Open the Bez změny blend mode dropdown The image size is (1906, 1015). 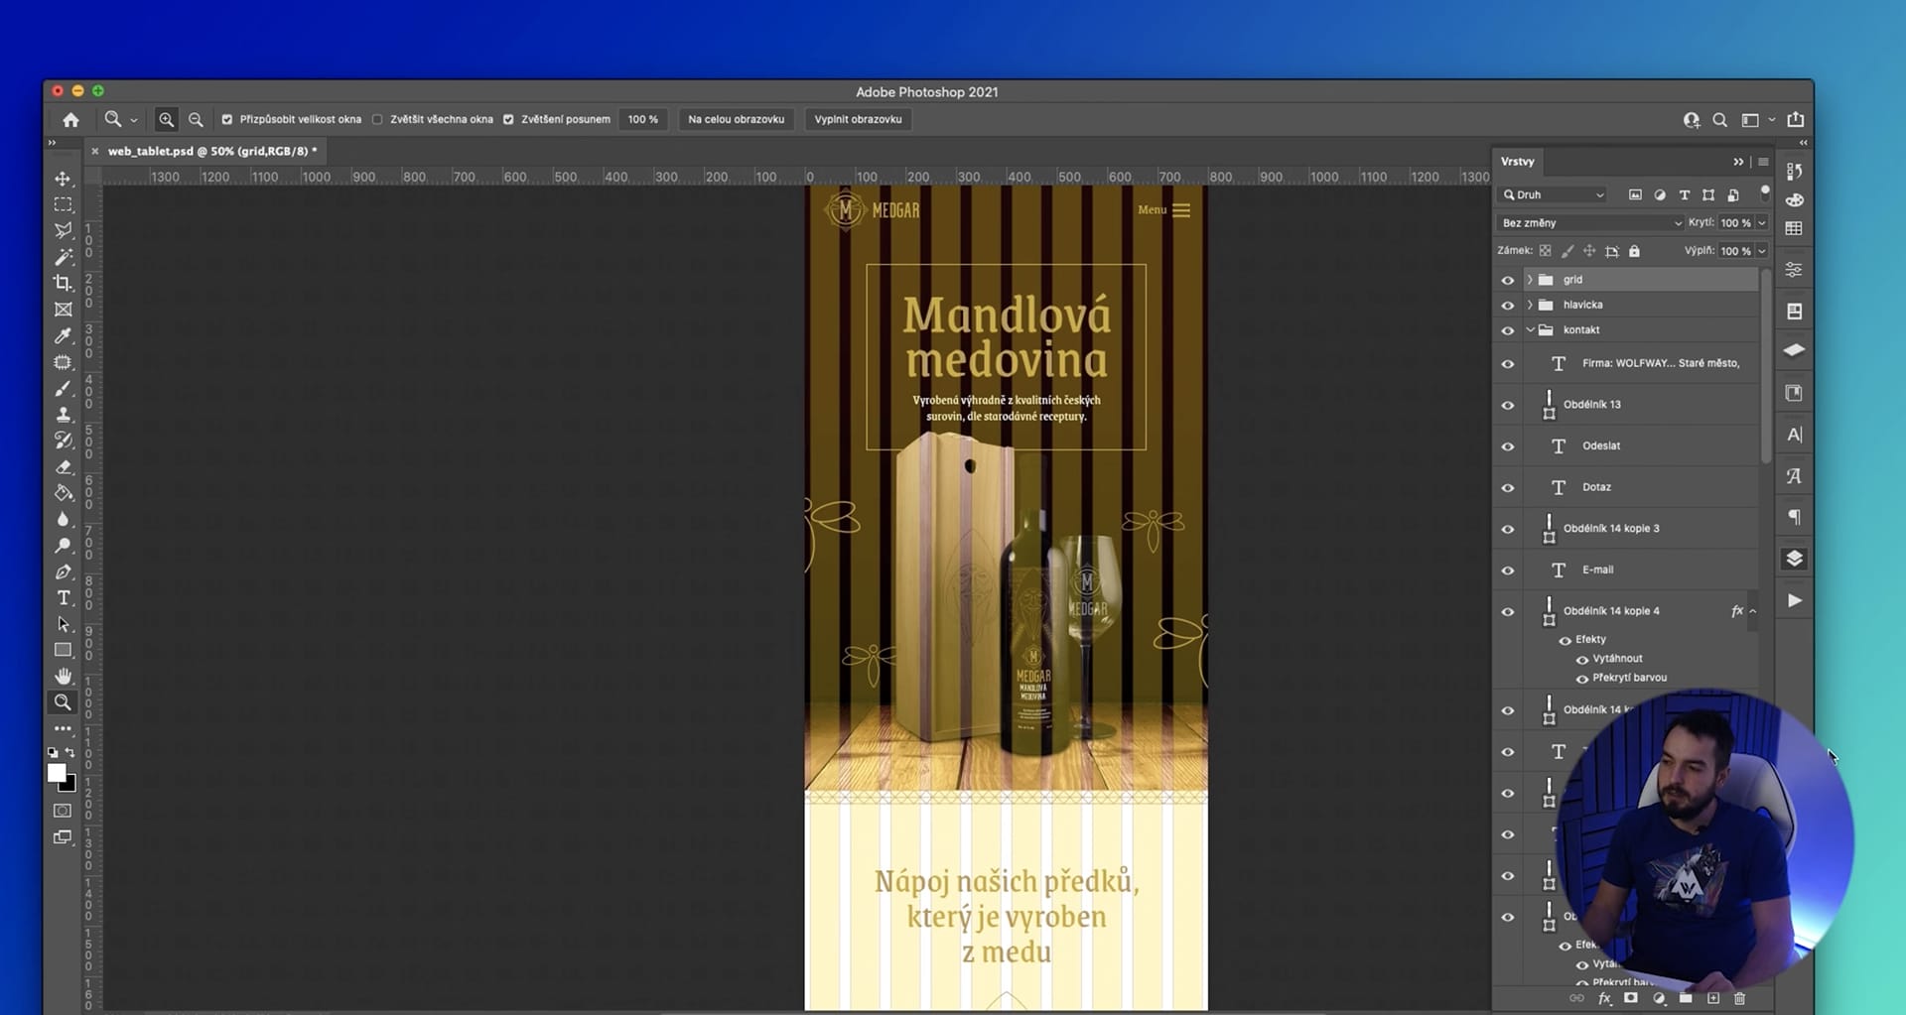pos(1591,223)
